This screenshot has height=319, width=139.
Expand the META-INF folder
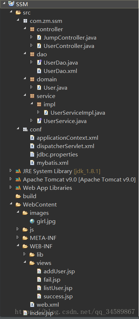pos(17,238)
